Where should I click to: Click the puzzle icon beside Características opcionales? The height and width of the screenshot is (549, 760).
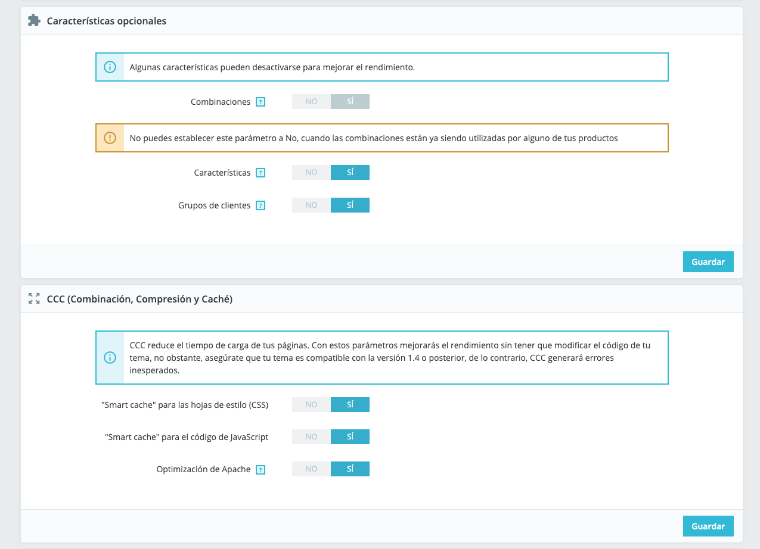(x=34, y=21)
